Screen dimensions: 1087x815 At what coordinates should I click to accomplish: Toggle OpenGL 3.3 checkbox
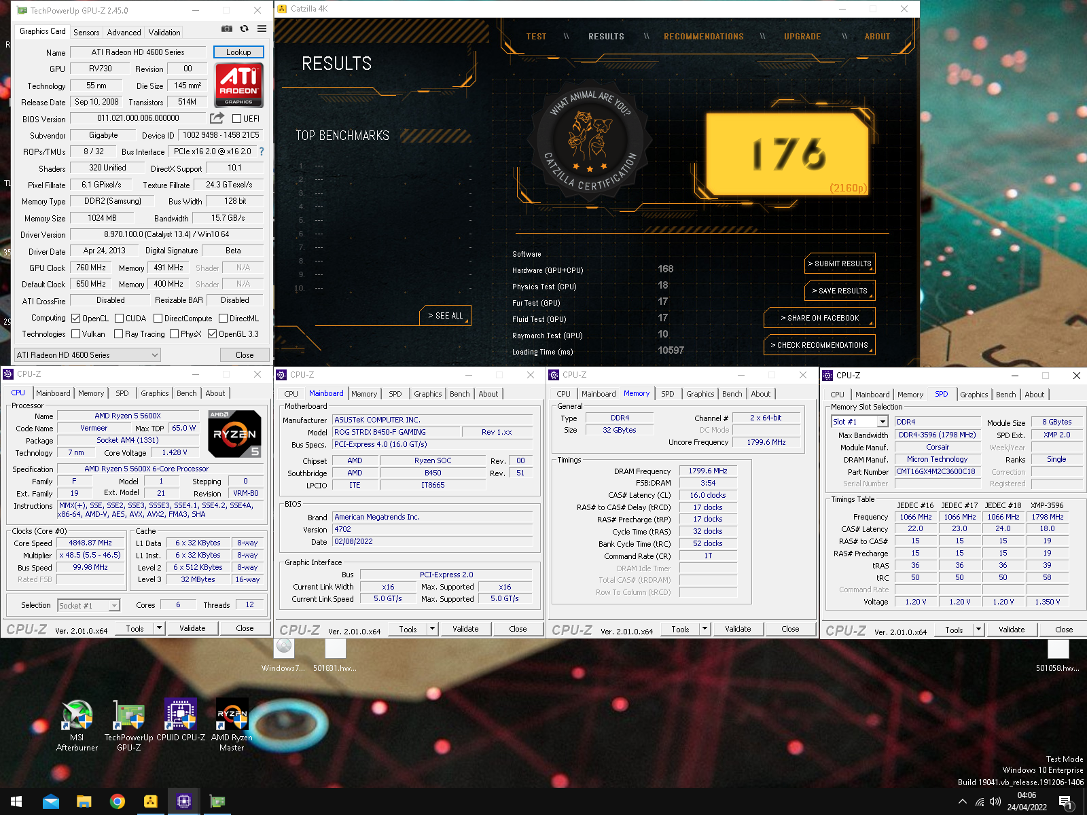pos(213,333)
